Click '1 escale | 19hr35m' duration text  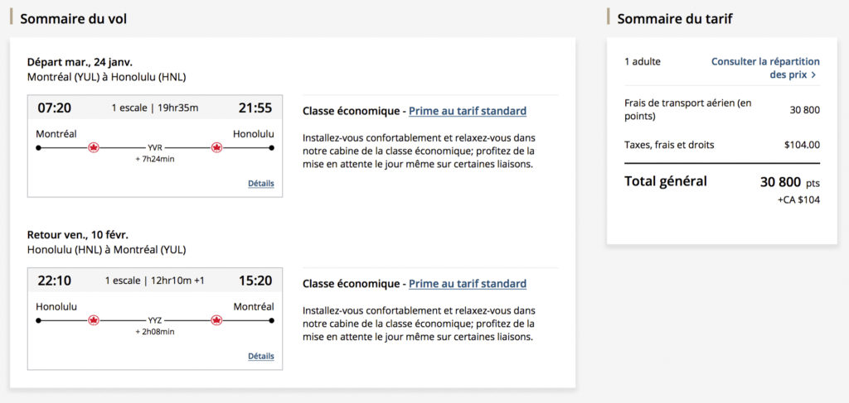click(155, 108)
